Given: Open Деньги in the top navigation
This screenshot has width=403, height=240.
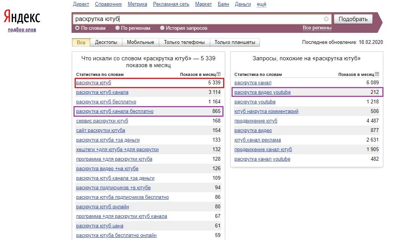Looking at the screenshot, I should click(x=243, y=4).
